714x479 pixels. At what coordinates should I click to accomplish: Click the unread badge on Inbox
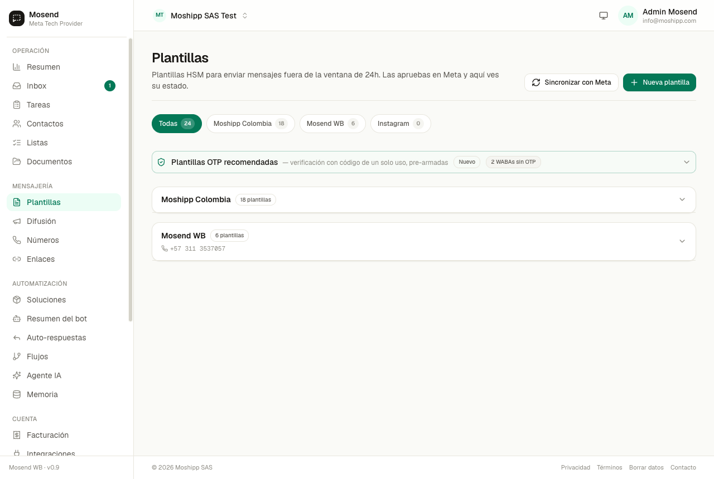(110, 86)
